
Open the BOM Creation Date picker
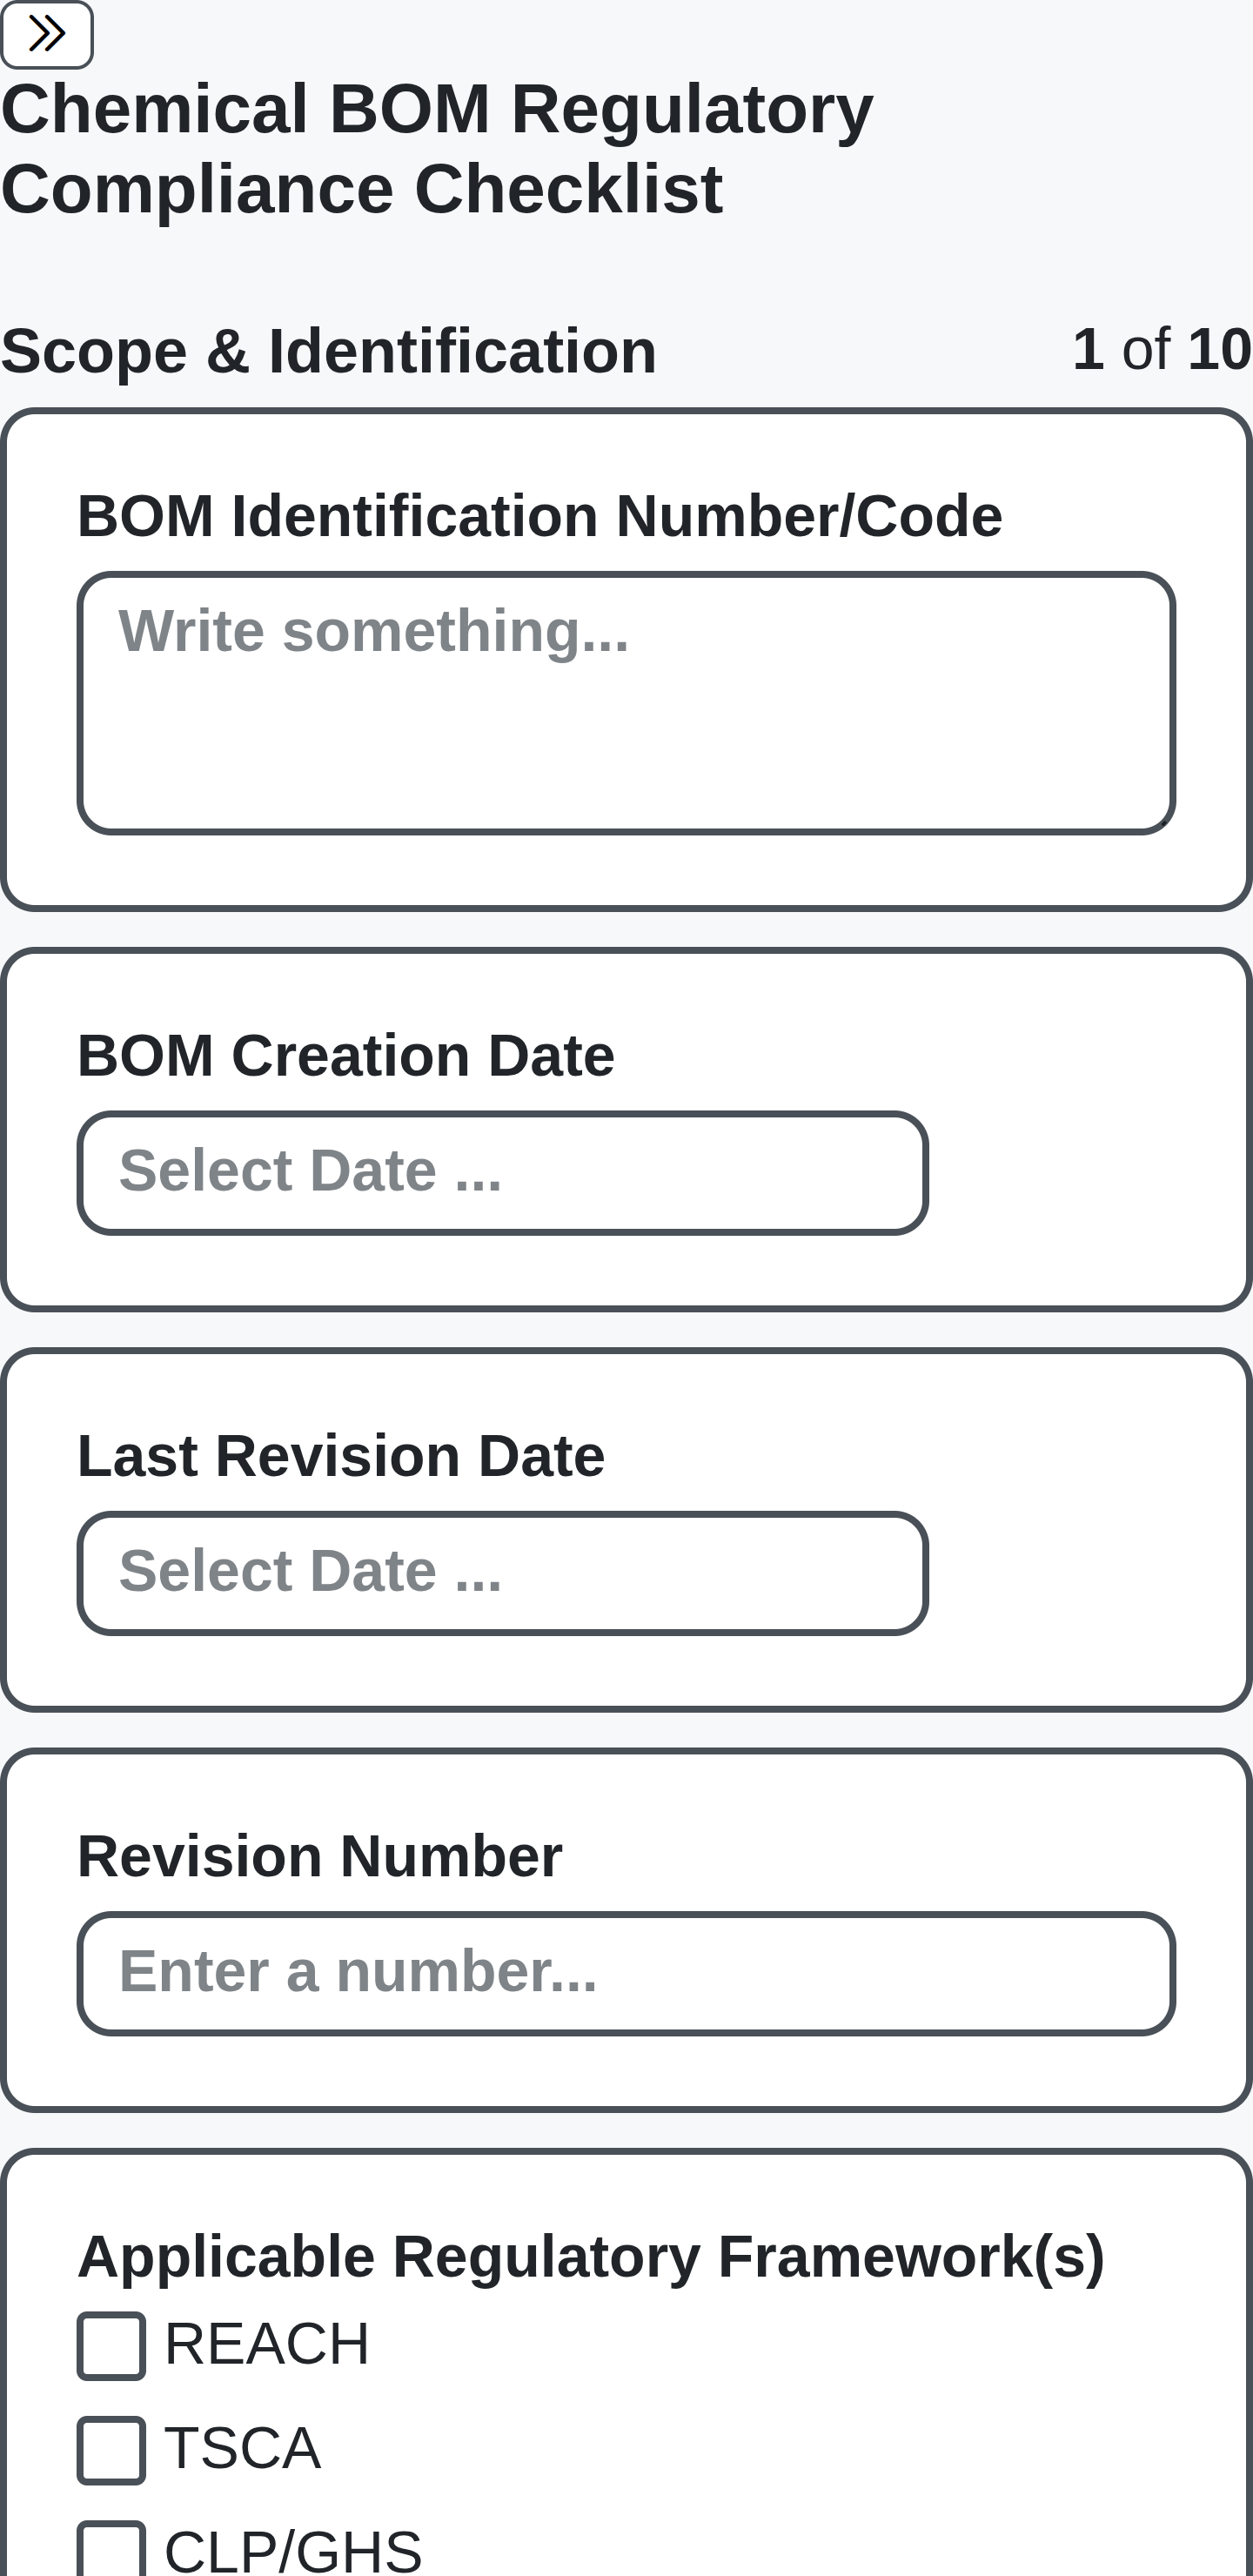click(500, 1171)
